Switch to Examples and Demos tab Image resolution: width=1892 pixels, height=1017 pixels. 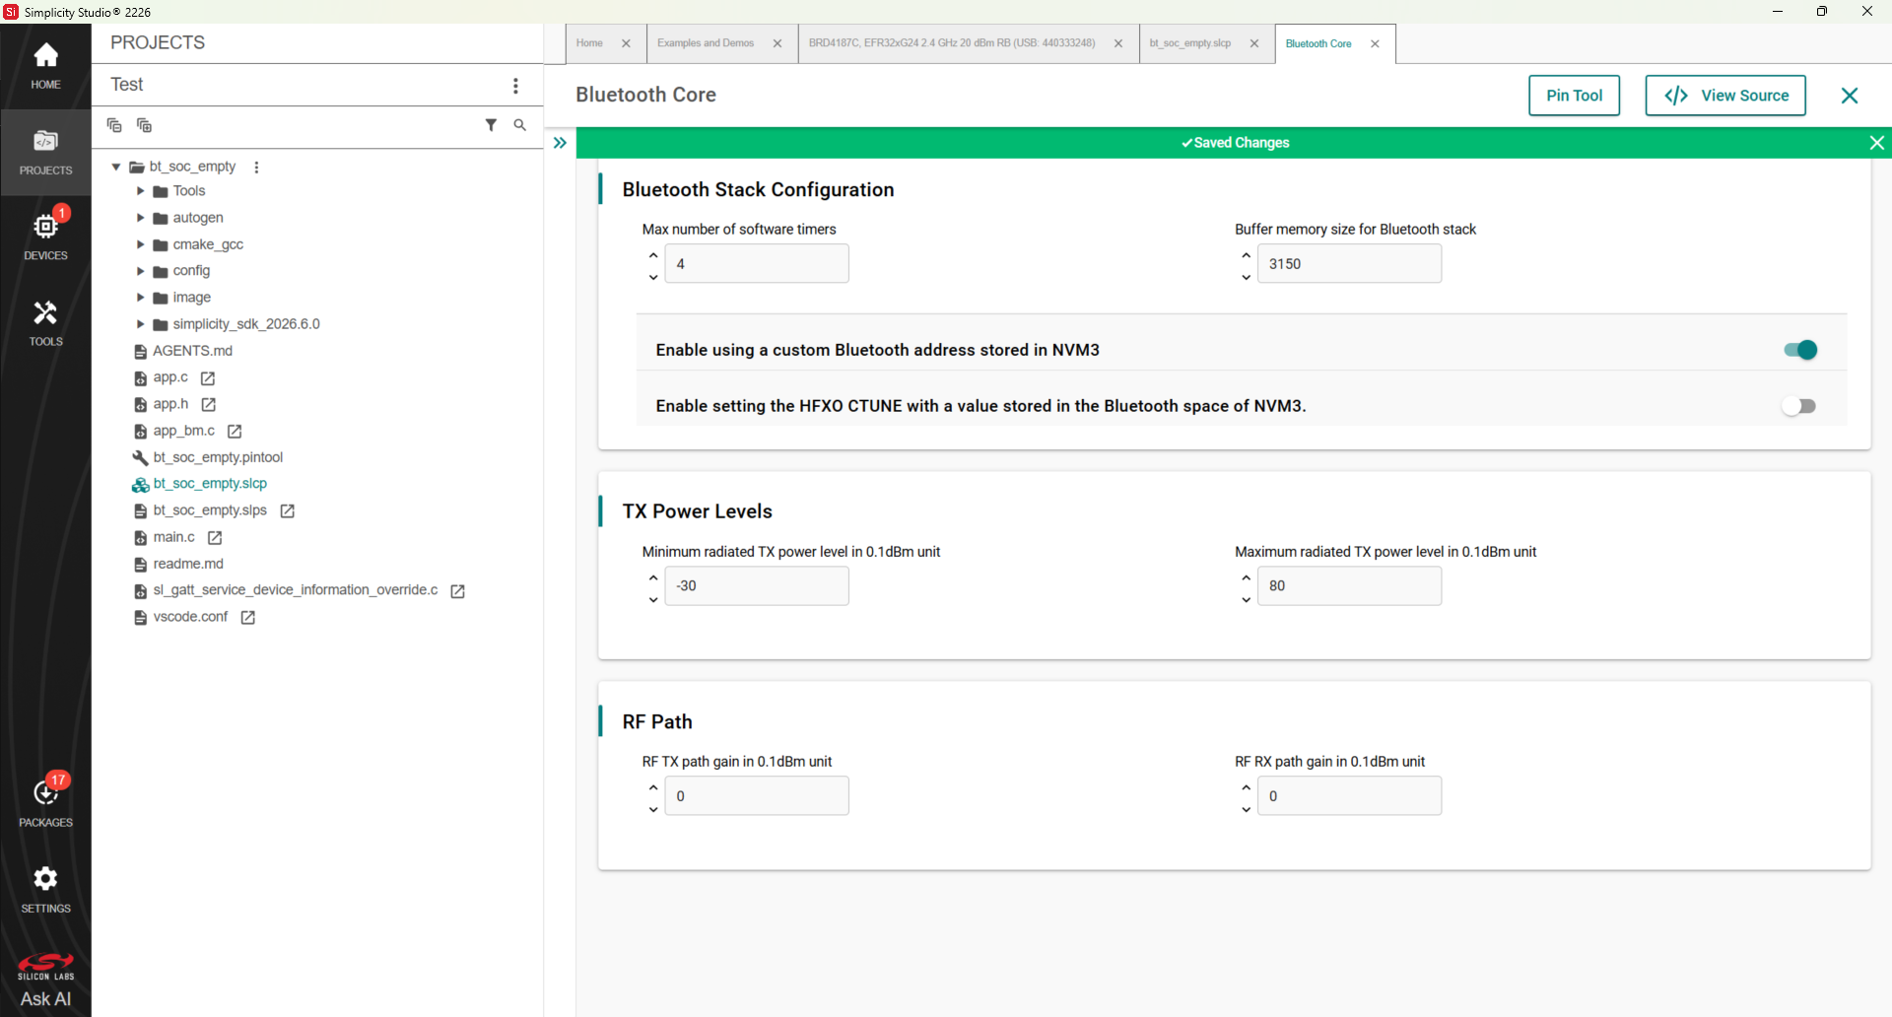click(x=706, y=43)
